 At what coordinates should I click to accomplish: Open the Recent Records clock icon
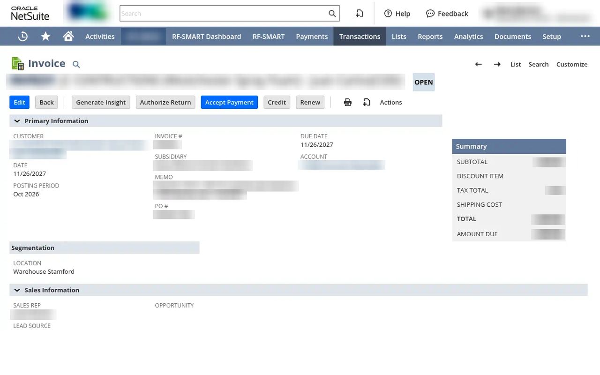click(22, 36)
